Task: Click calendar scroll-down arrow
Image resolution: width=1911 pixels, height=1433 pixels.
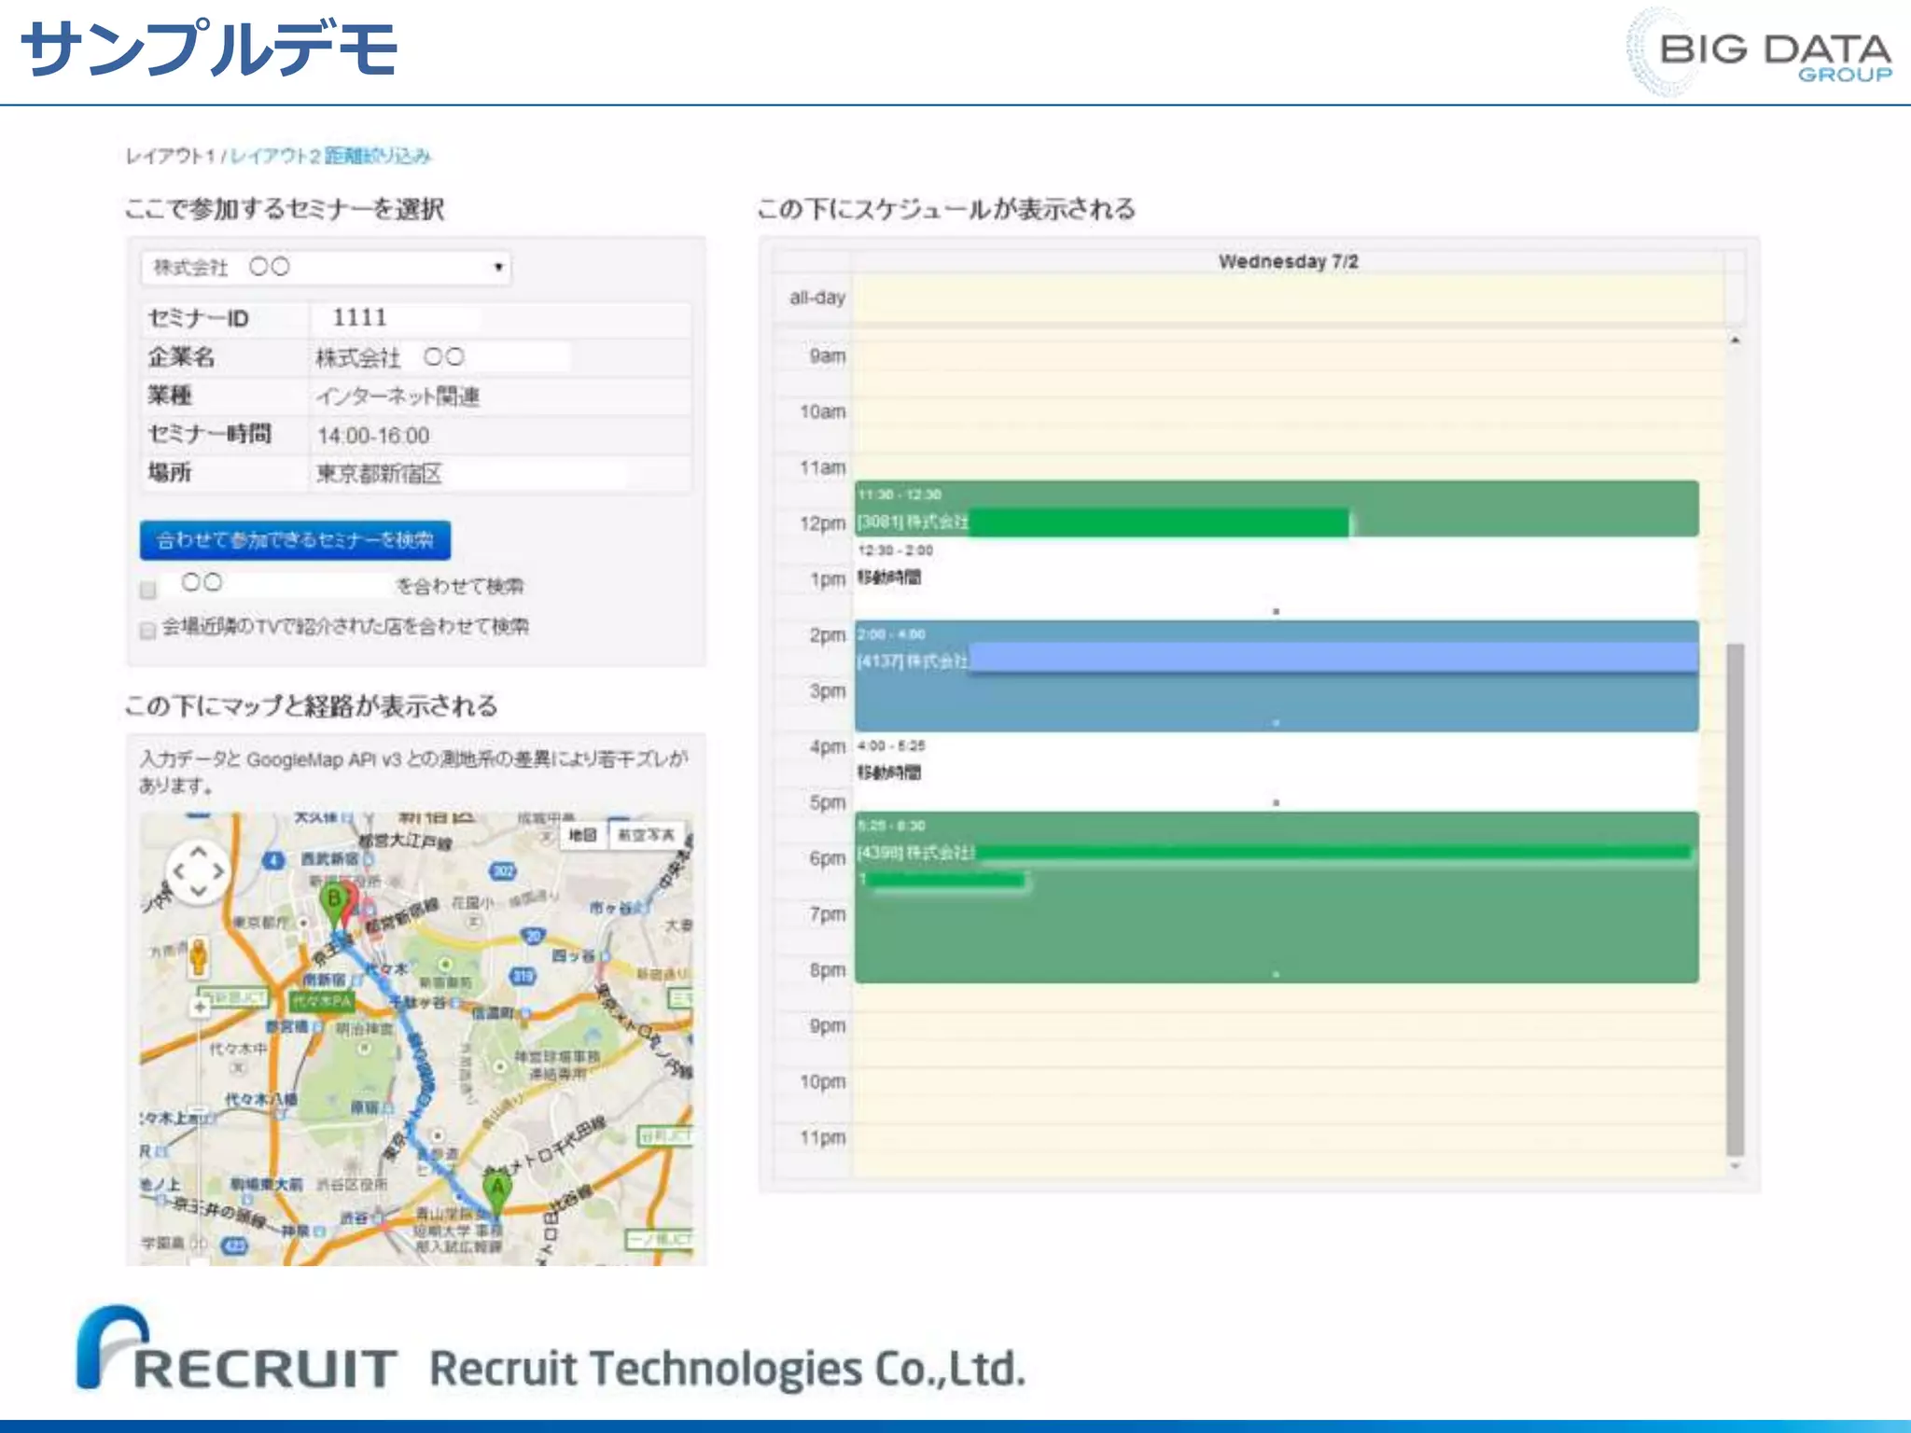Action: coord(1735,1166)
